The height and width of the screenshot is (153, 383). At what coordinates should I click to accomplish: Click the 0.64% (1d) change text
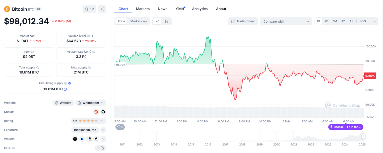[x=63, y=21]
